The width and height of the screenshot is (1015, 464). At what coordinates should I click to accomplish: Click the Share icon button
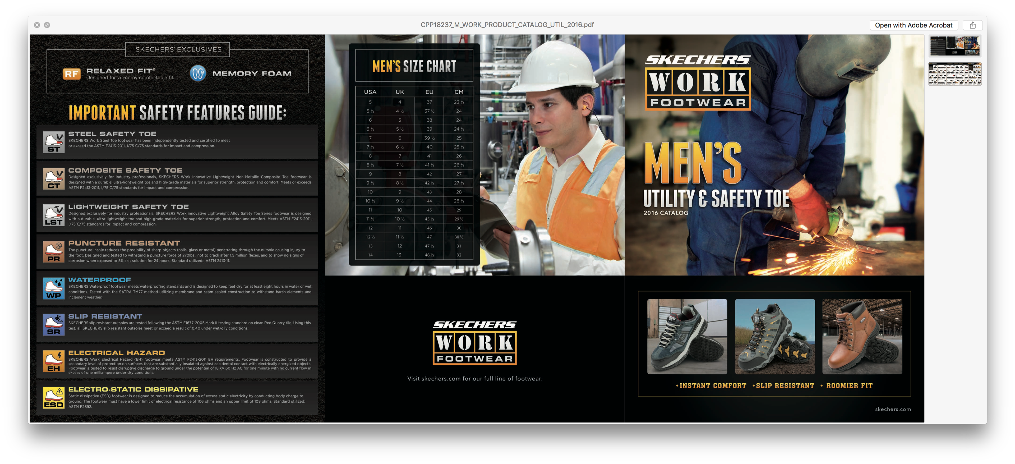[972, 25]
